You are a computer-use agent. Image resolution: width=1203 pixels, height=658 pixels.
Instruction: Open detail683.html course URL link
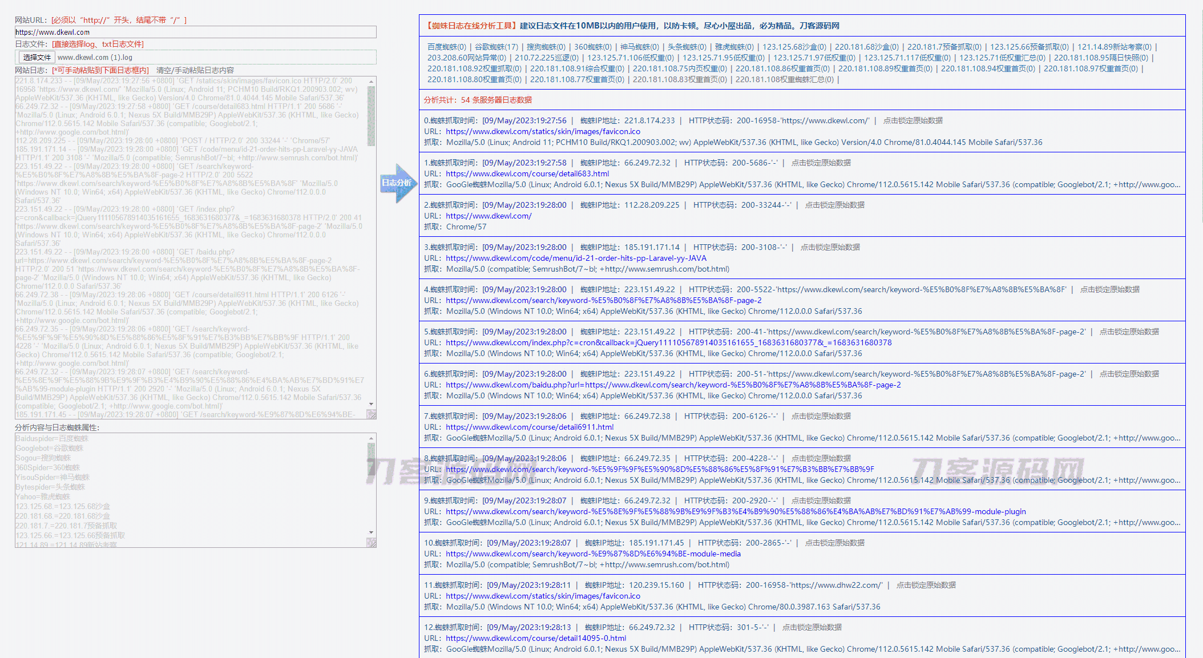coord(527,173)
